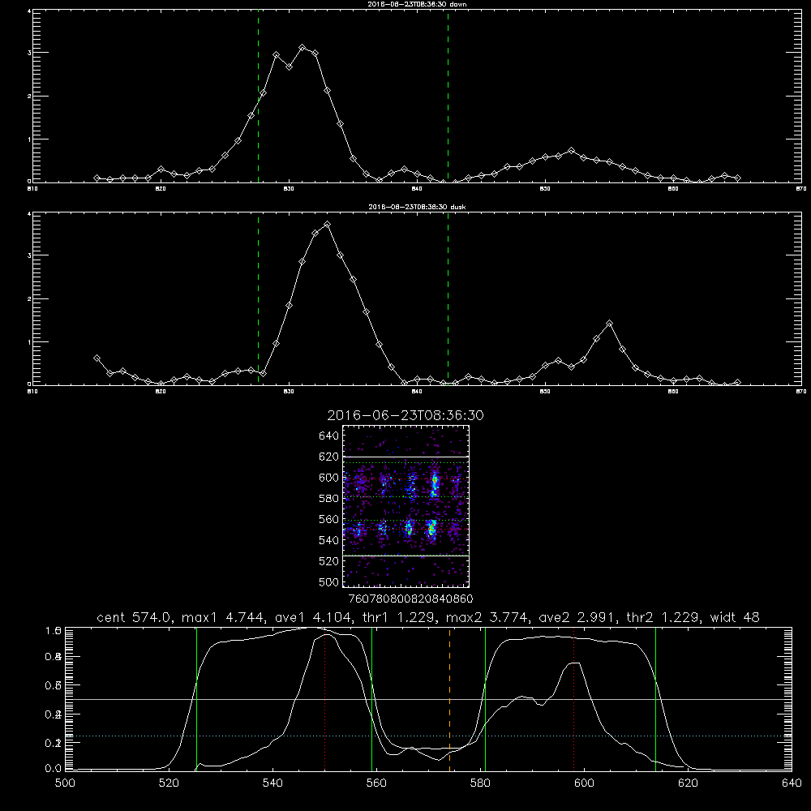Screen dimensions: 811x811
Task: Click spectral image y-axis label 640
Action: pos(329,436)
